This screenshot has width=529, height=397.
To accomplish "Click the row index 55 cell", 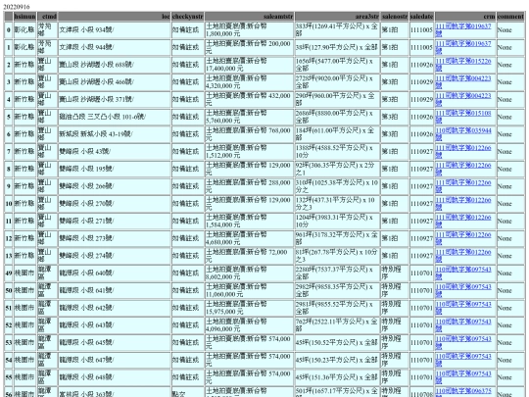I will [x=9, y=377].
